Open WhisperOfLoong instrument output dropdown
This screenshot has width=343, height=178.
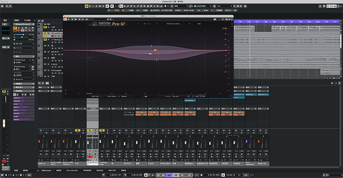tap(22, 66)
